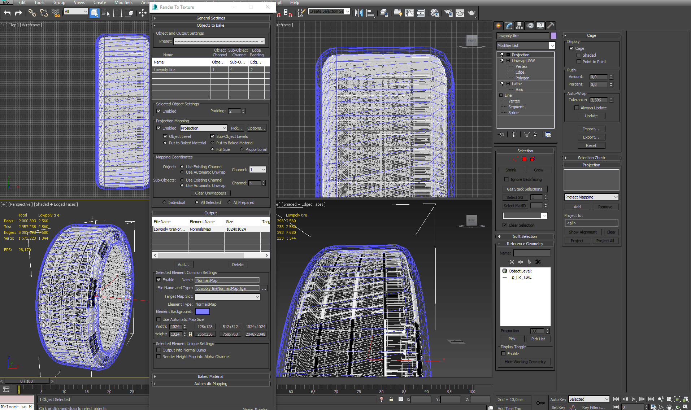The height and width of the screenshot is (410, 691).
Task: Uncheck the Cage display checkbox
Action: coord(571,48)
